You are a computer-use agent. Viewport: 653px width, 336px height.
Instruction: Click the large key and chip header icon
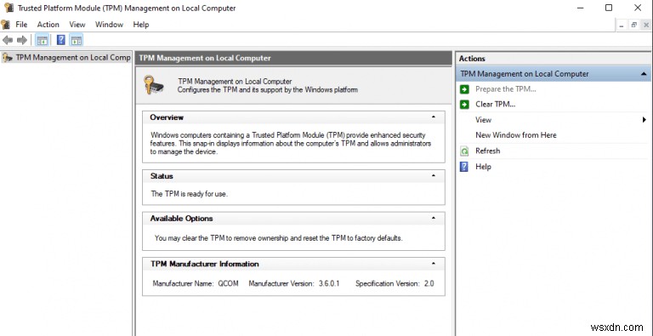point(154,84)
